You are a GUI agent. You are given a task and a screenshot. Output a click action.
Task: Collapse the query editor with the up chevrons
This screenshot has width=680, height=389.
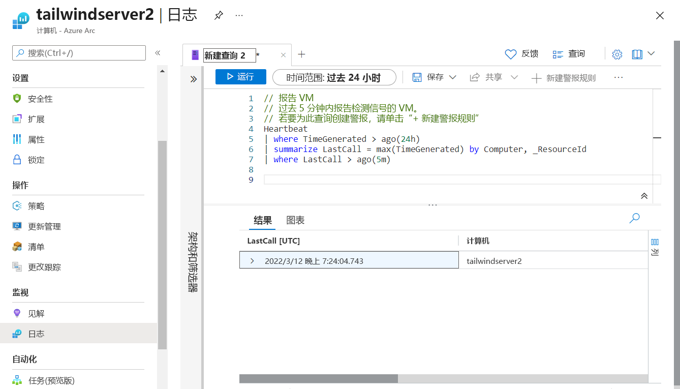pyautogui.click(x=644, y=196)
